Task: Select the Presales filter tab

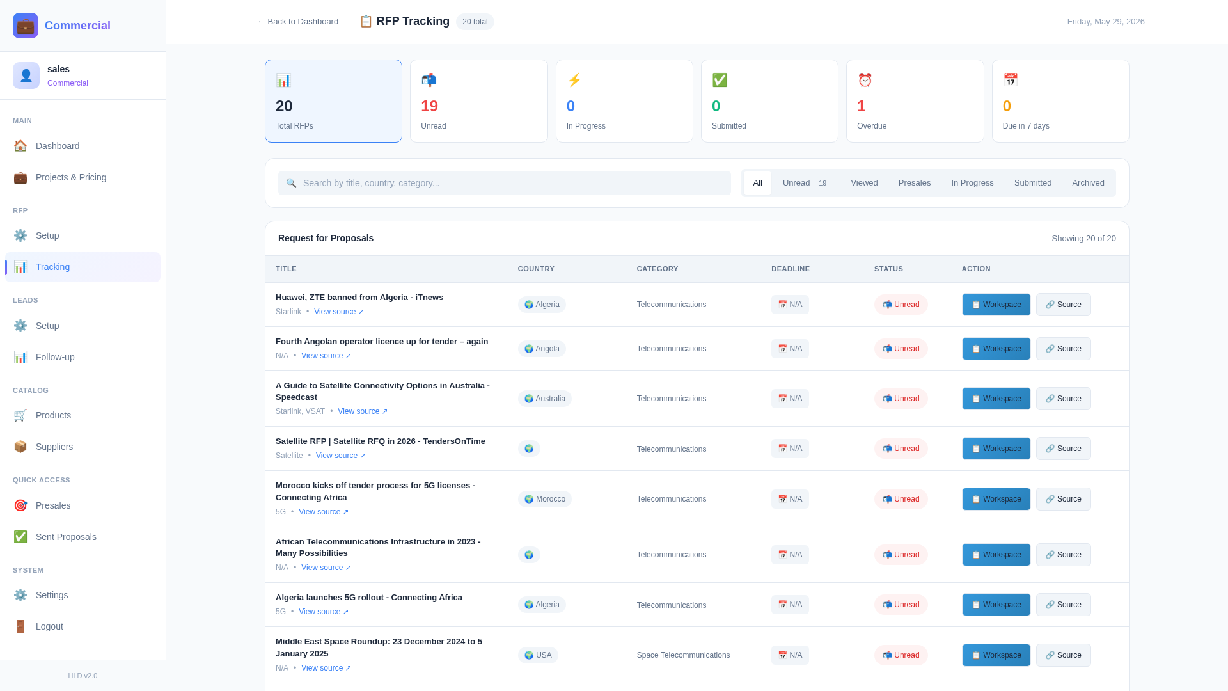Action: (x=914, y=183)
